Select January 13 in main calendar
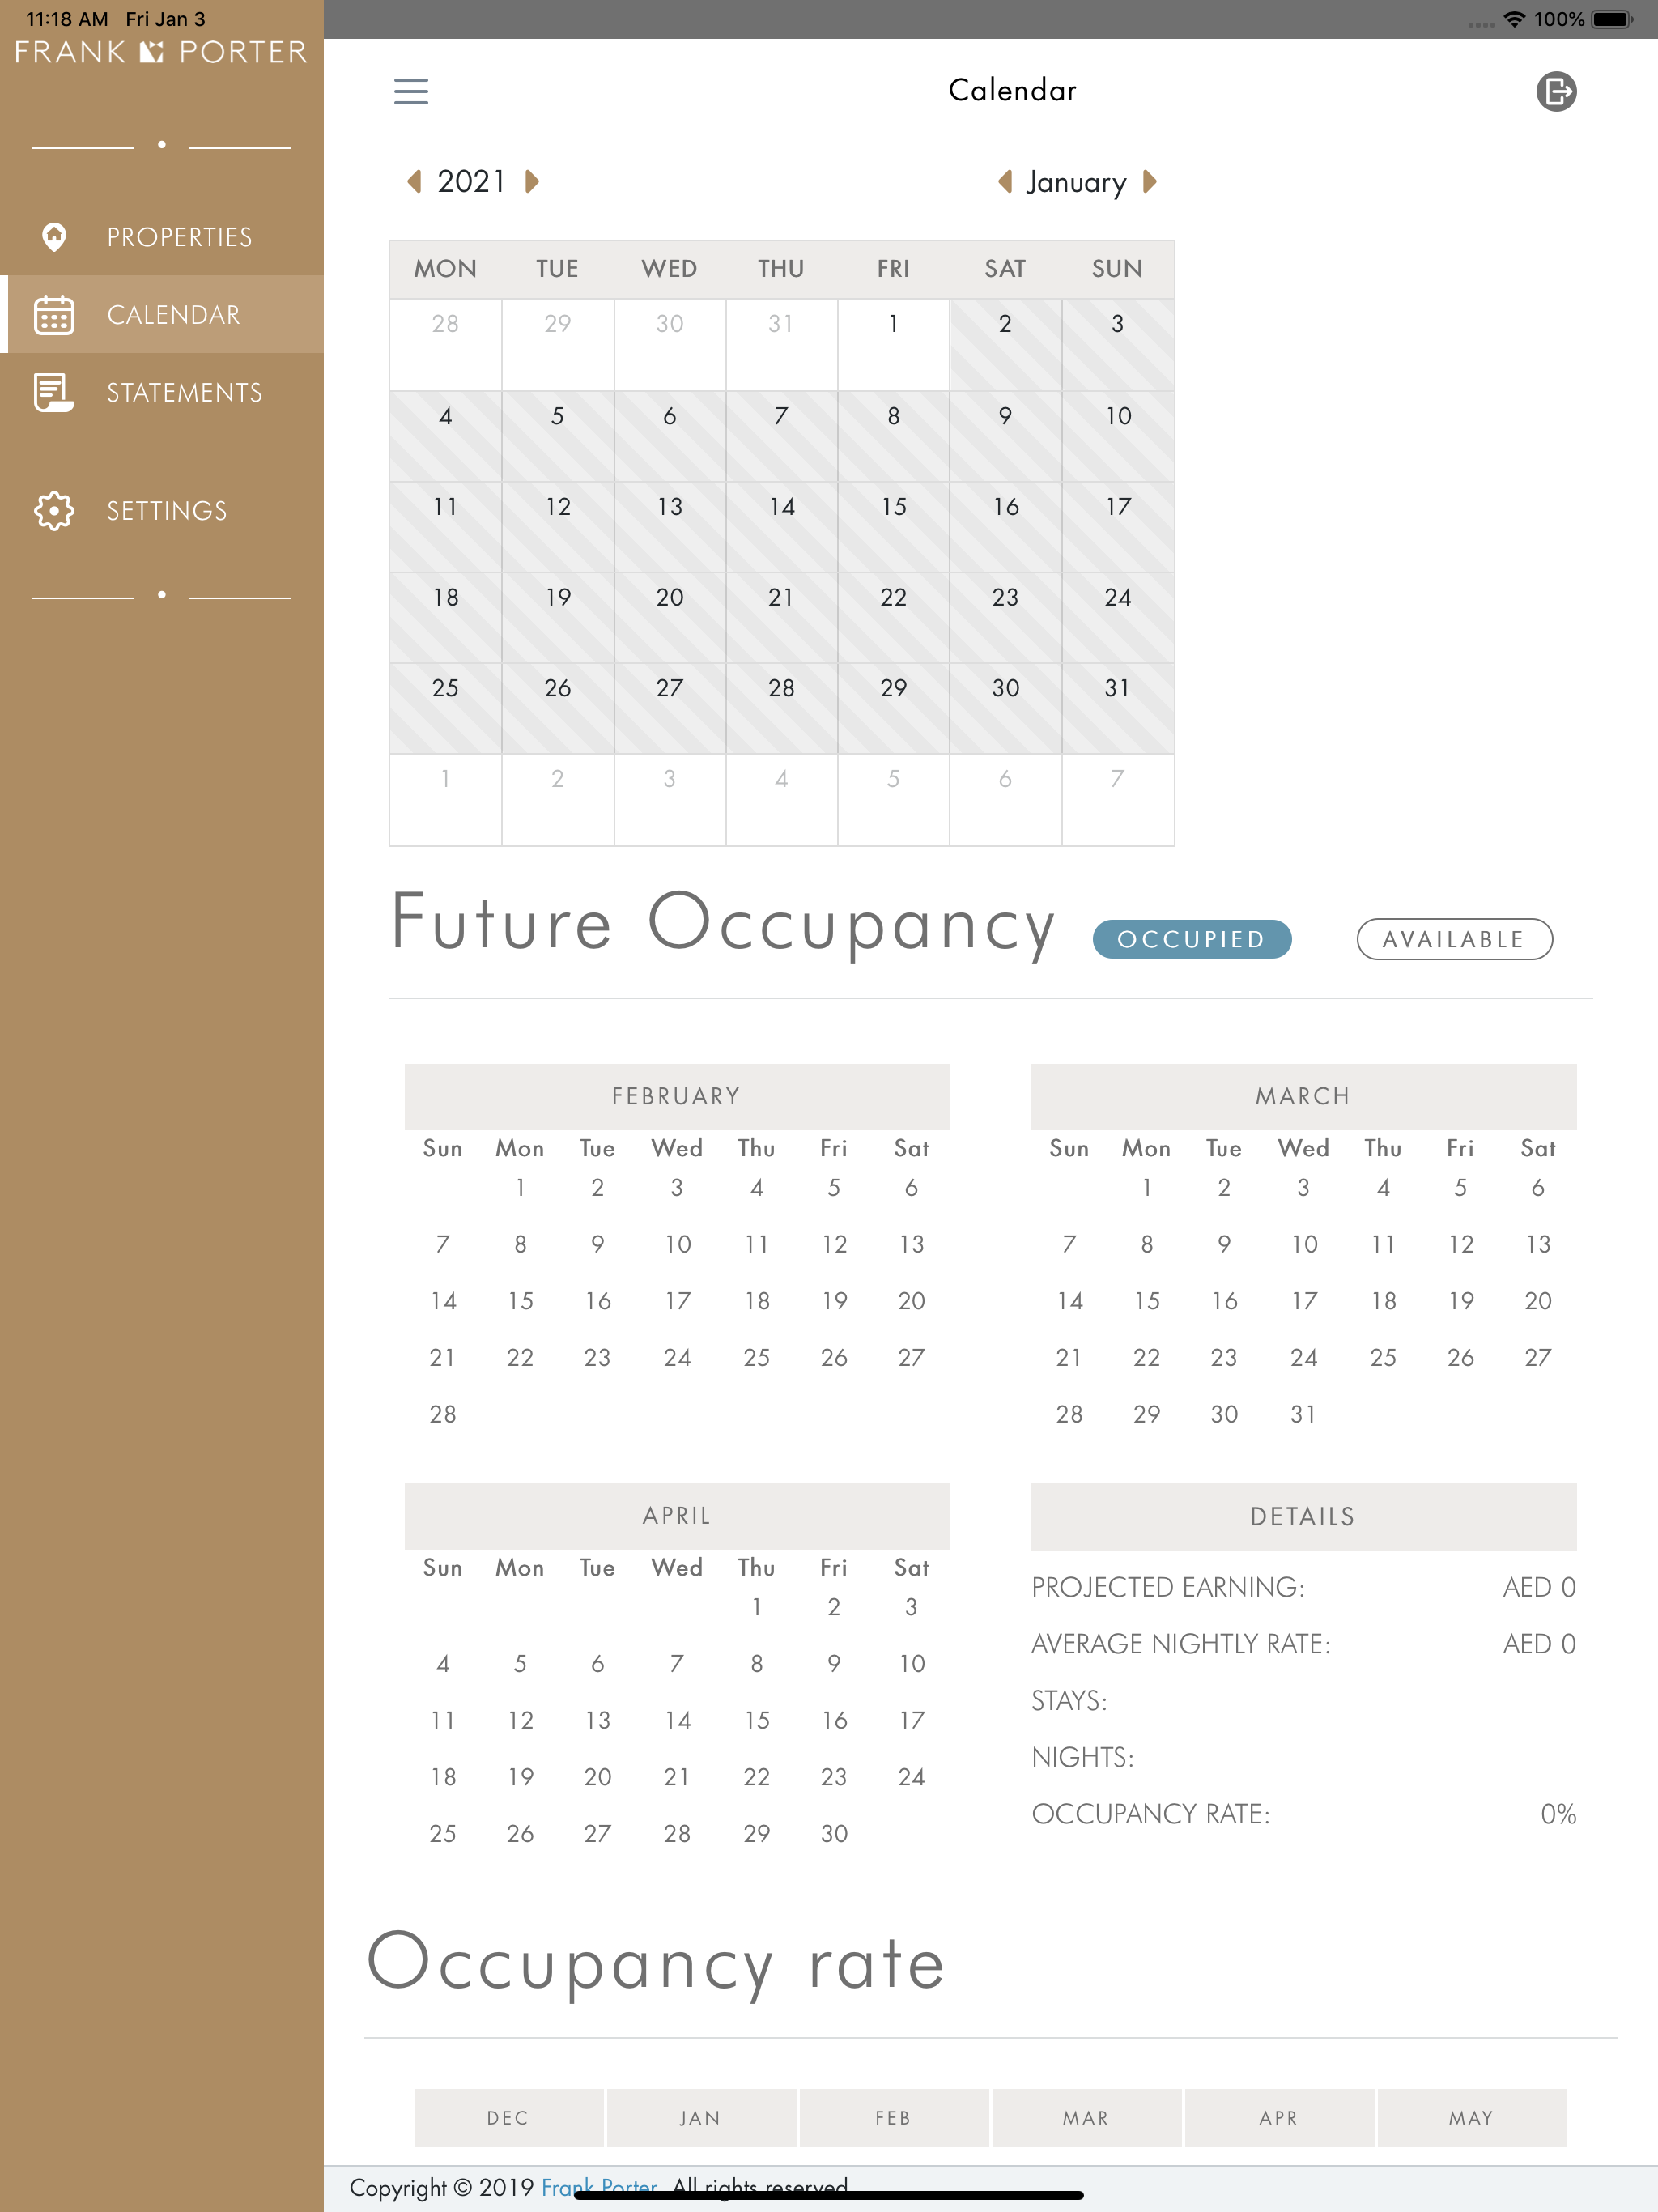Screen dimensions: 1658x2212 coord(669,527)
